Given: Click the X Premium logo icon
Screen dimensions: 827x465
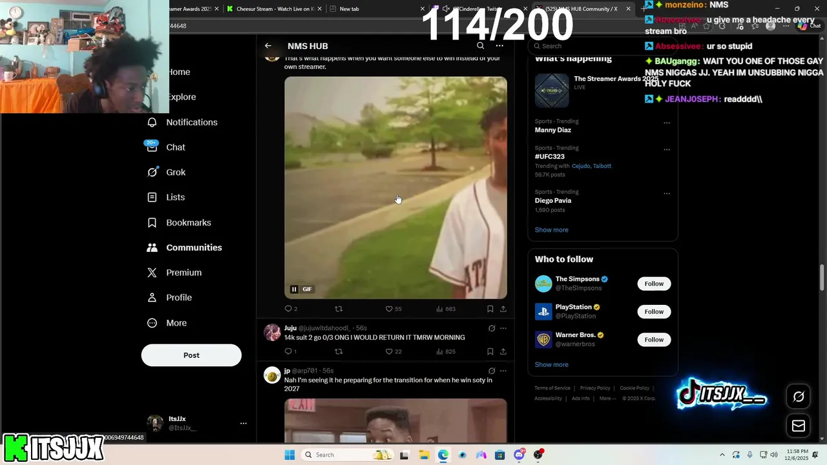Looking at the screenshot, I should [152, 273].
